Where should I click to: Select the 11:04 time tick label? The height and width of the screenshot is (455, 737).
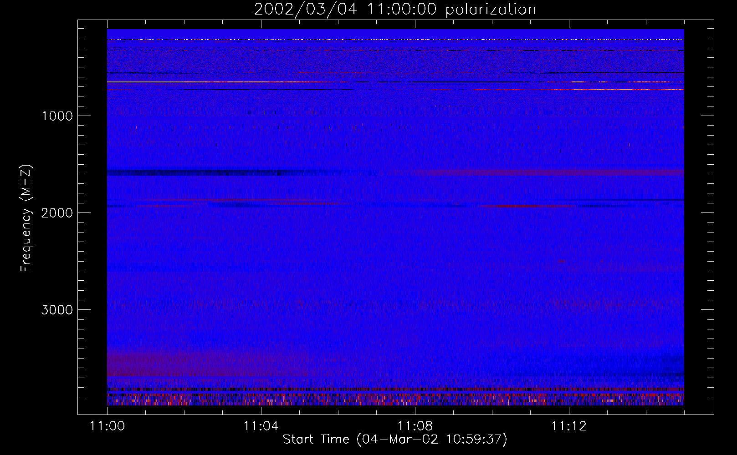coord(261,426)
